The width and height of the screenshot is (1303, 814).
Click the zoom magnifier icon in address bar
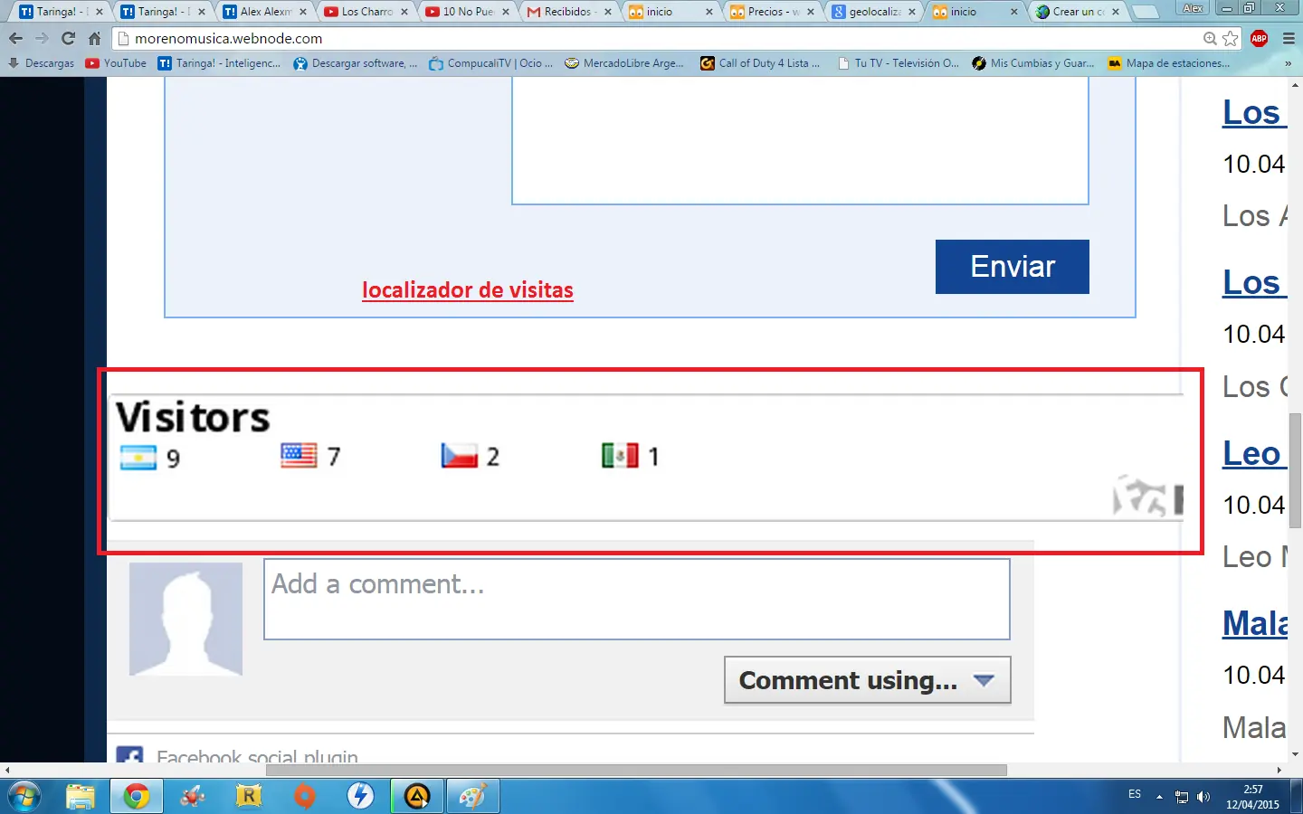click(1210, 39)
